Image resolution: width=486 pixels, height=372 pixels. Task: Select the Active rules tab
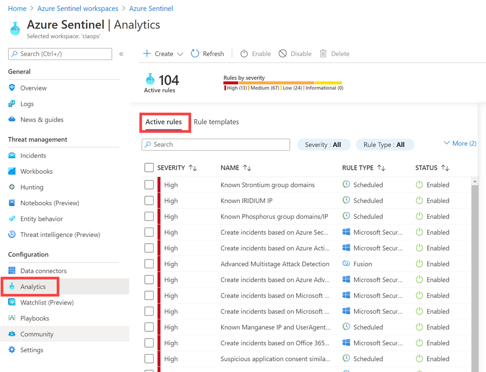(x=164, y=122)
